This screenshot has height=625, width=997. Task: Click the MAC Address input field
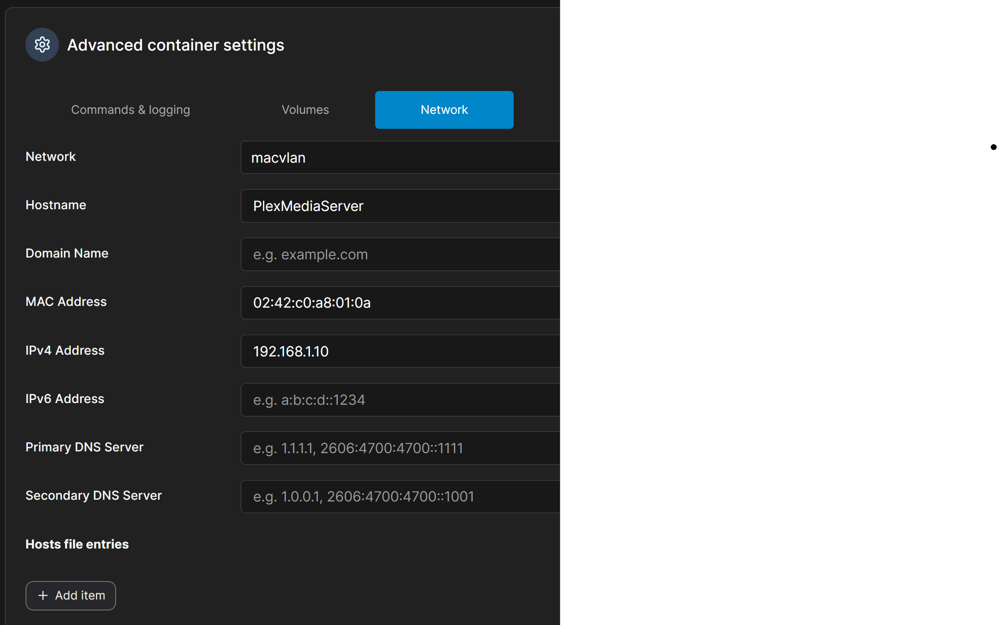tap(400, 303)
